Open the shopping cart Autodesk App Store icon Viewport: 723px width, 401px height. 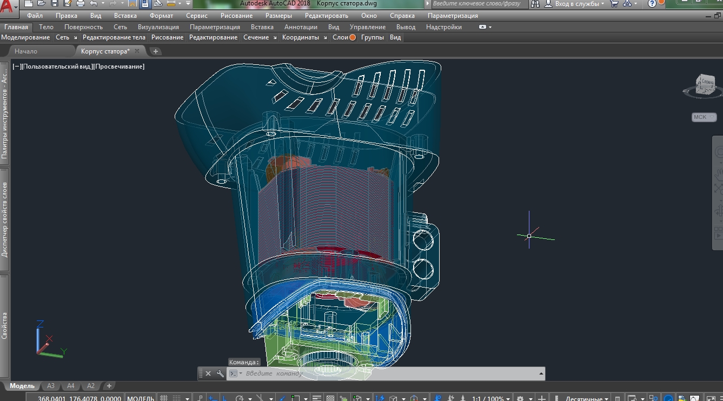pos(614,4)
